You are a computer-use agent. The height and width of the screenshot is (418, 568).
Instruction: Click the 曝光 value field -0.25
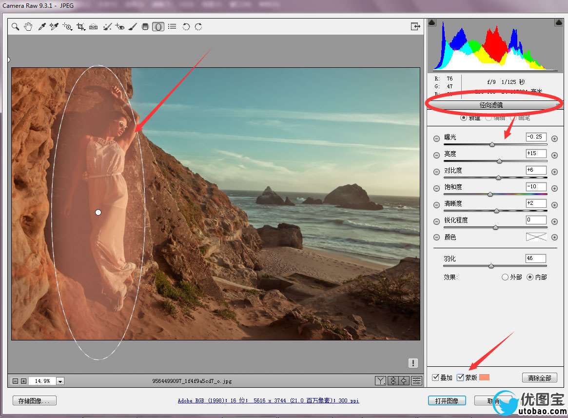click(x=536, y=137)
